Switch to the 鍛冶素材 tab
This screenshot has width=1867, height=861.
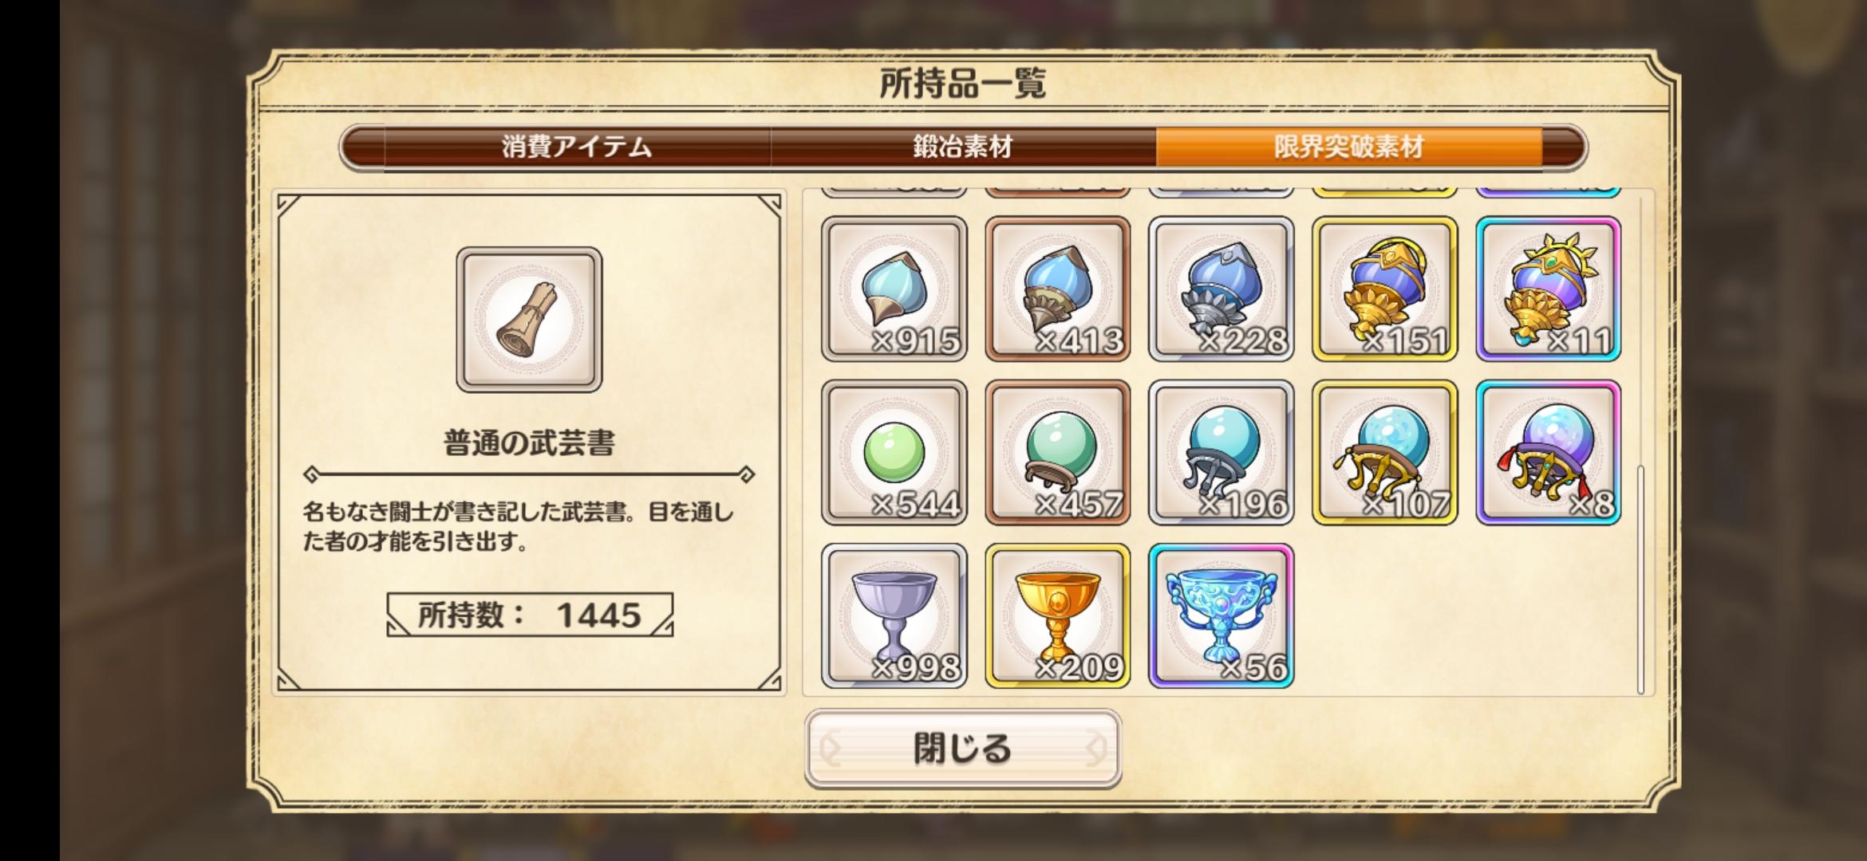click(963, 147)
